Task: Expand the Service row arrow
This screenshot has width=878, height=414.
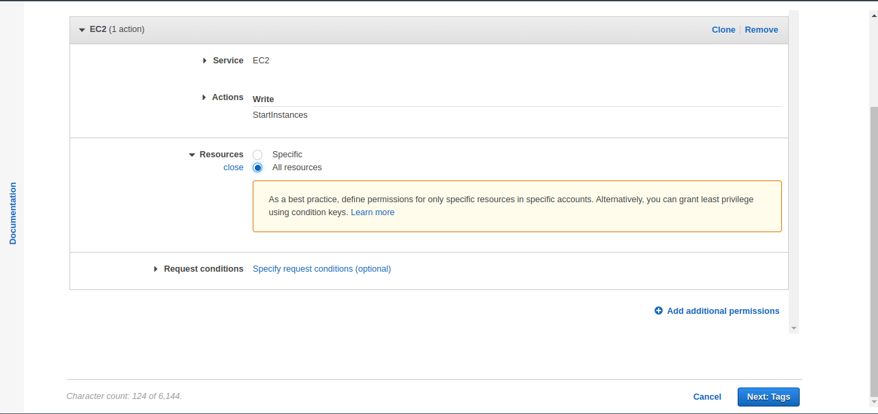Action: (x=204, y=61)
